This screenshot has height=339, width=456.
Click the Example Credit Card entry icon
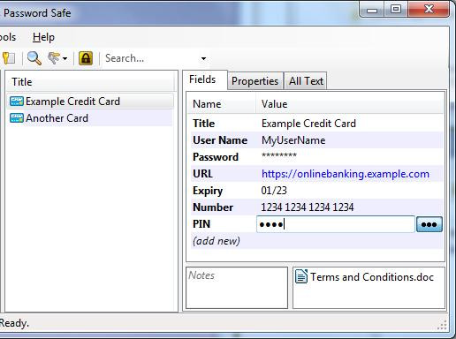click(x=17, y=102)
